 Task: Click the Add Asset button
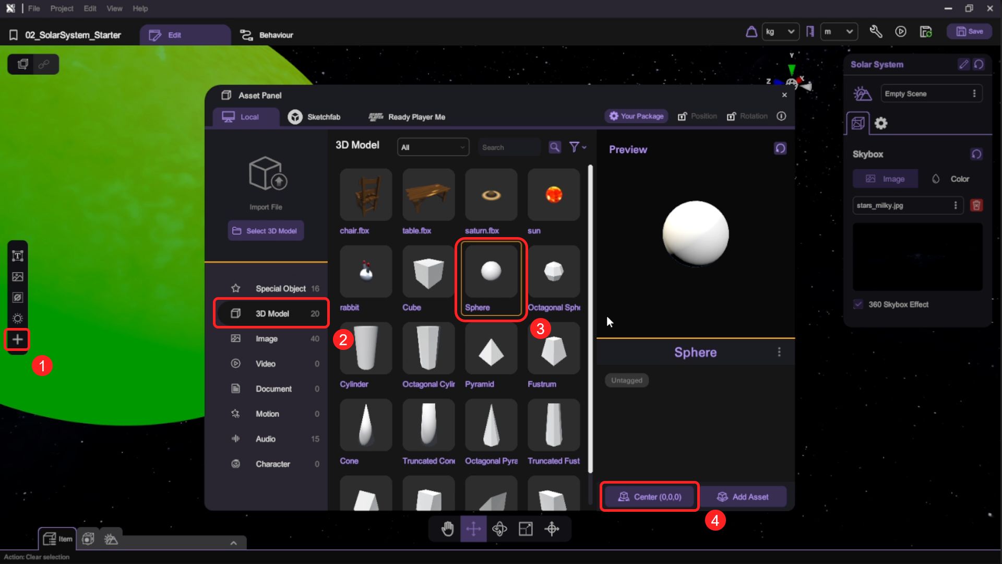(x=743, y=497)
